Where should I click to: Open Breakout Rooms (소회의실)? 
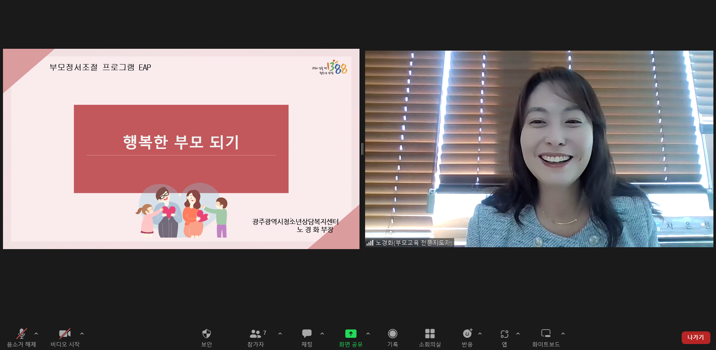[430, 334]
